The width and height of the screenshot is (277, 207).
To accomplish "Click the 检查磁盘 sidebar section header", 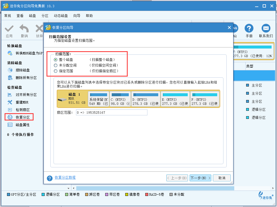I will pyautogui.click(x=15, y=87).
